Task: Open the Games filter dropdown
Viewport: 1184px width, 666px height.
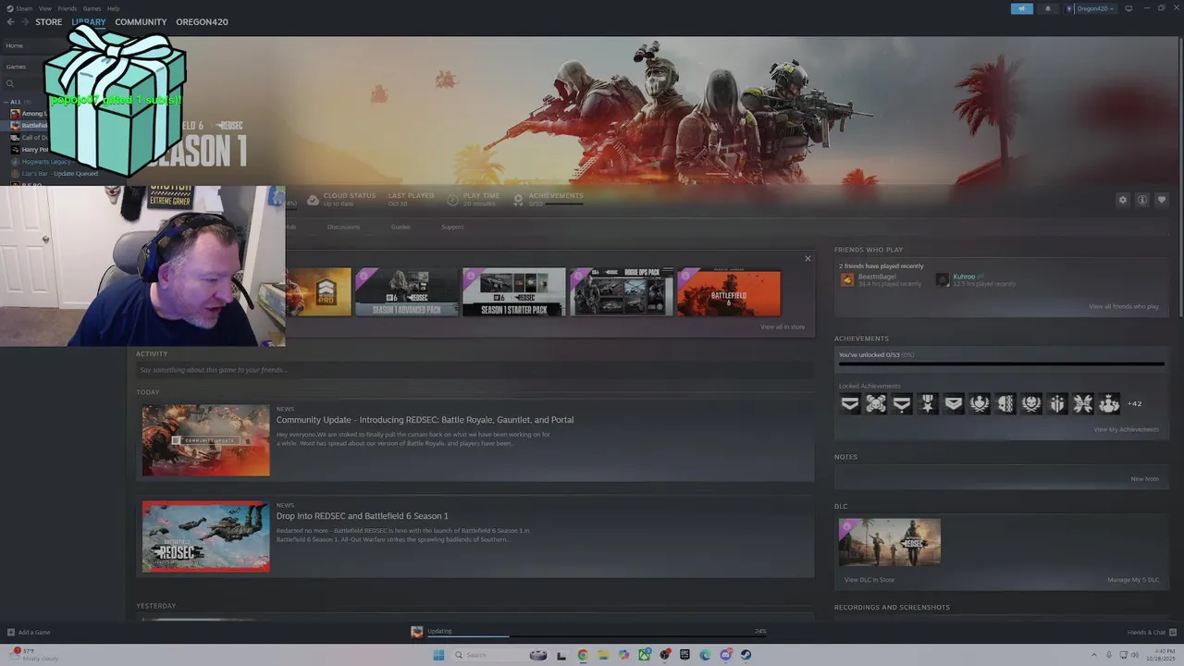Action: pyautogui.click(x=17, y=67)
